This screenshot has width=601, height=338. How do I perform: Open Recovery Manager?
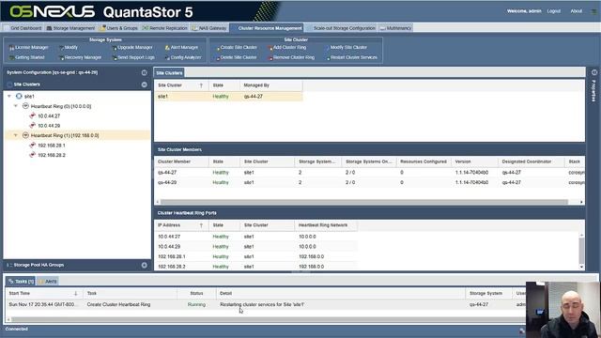point(81,57)
